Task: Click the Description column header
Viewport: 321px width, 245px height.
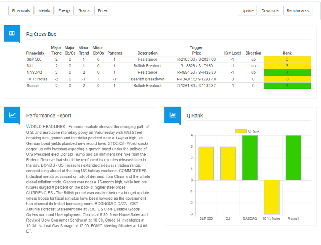Action: click(148, 53)
